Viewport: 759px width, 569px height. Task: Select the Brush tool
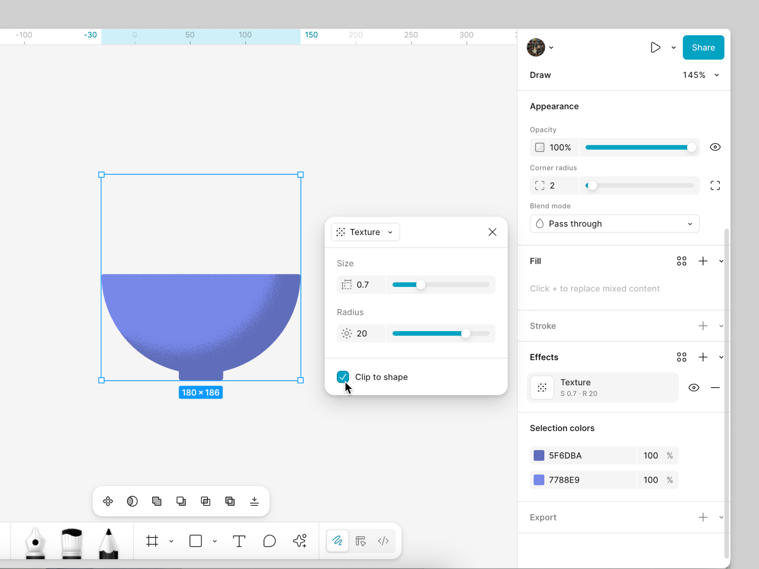[72, 543]
